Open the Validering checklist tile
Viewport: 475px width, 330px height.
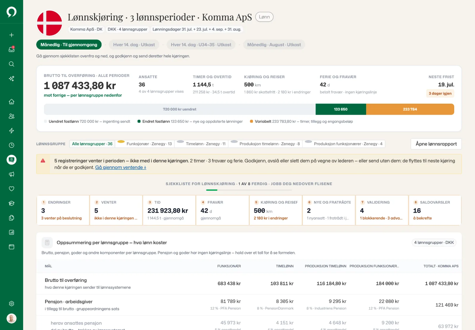(x=382, y=210)
